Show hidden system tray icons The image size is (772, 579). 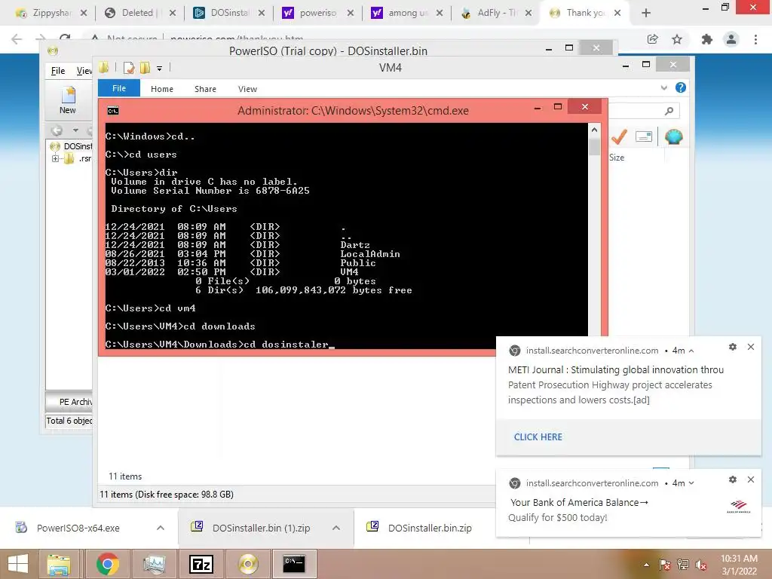coord(646,564)
